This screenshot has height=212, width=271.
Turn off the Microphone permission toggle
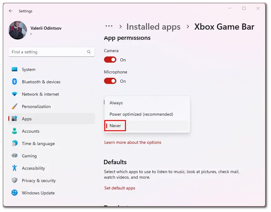110,81
